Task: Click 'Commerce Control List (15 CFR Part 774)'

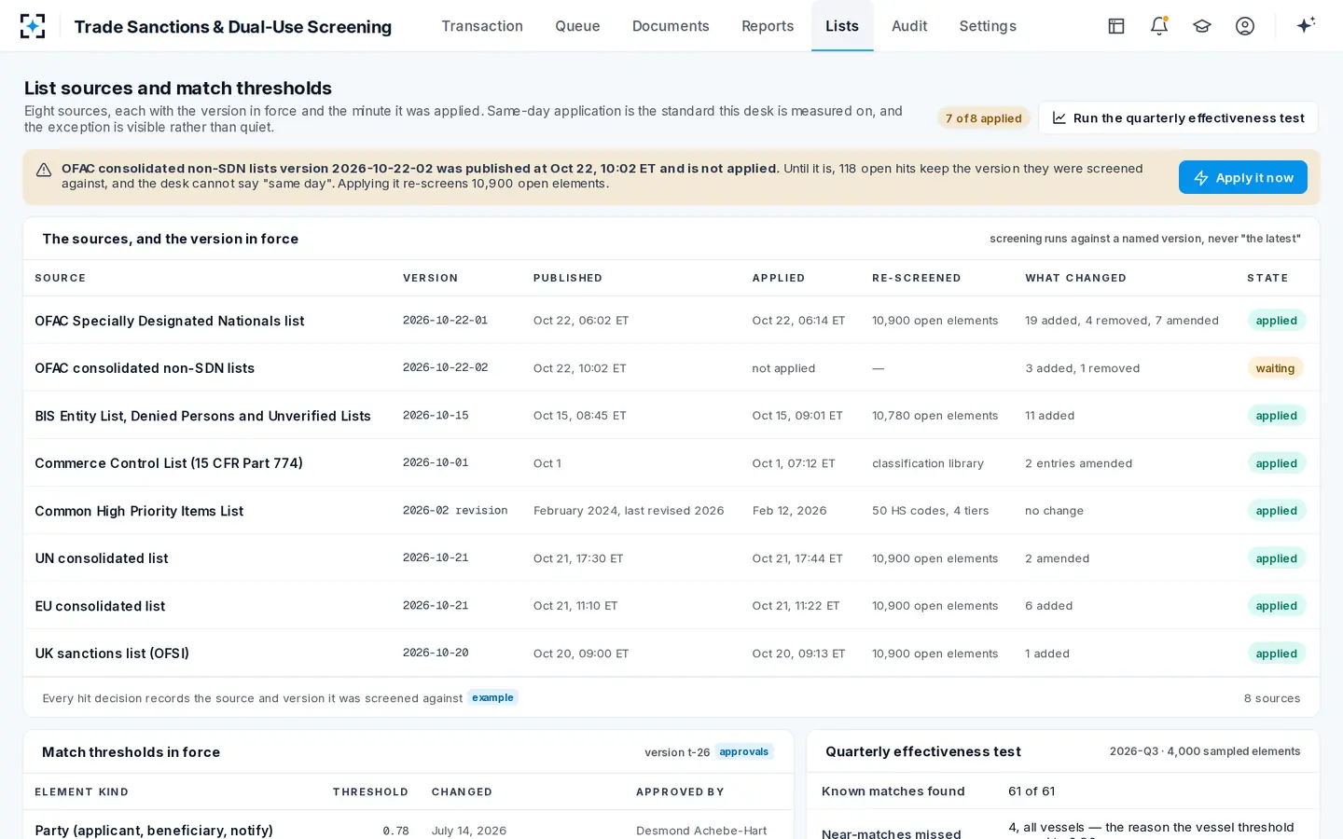Action: point(169,463)
